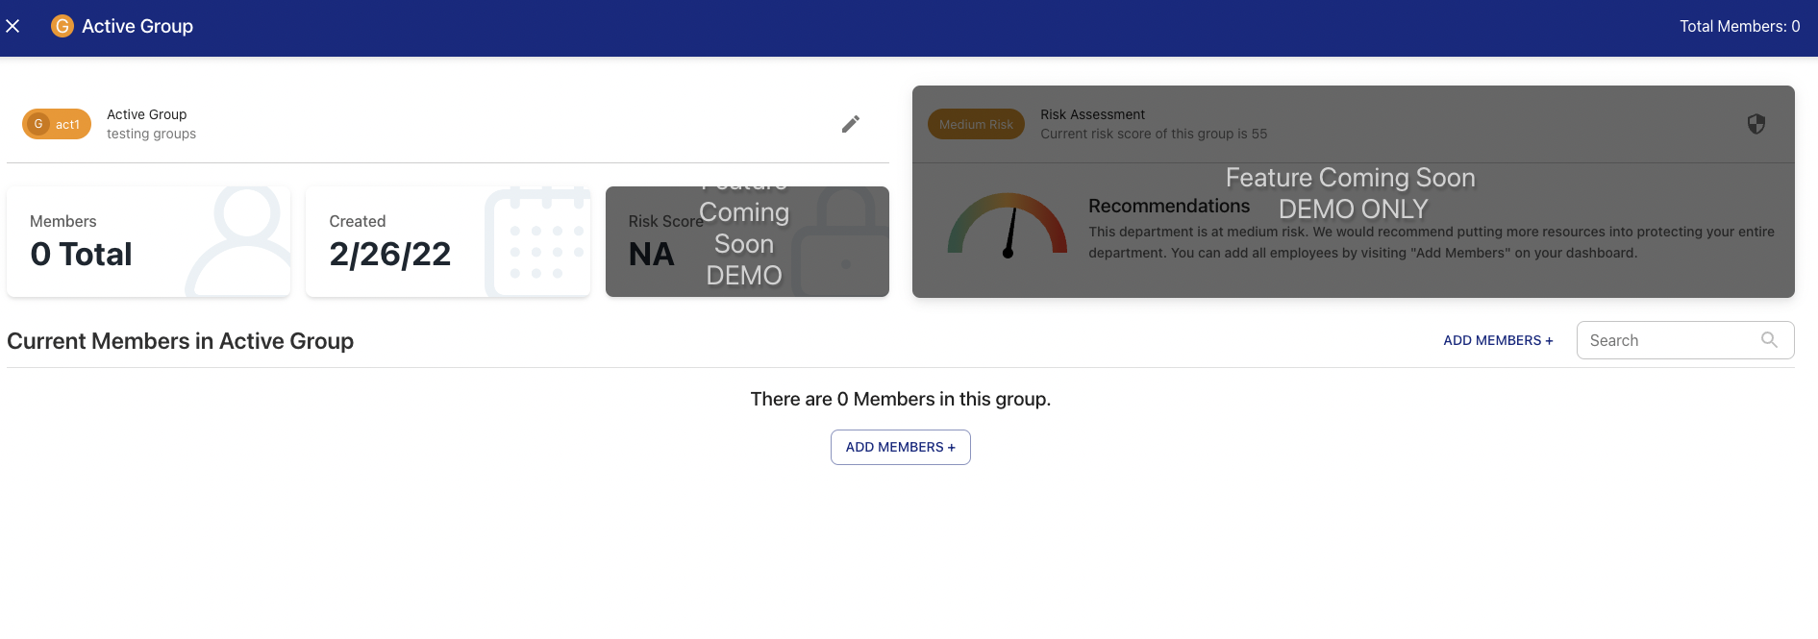This screenshot has height=639, width=1818.
Task: Click ADD MEMBERS + link beside search
Action: (1498, 340)
